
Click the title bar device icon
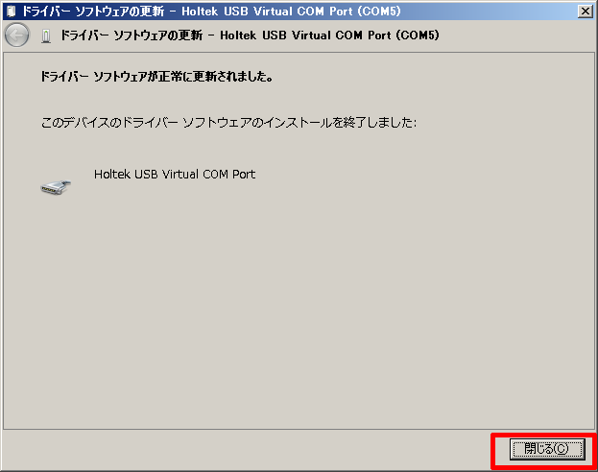click(12, 12)
